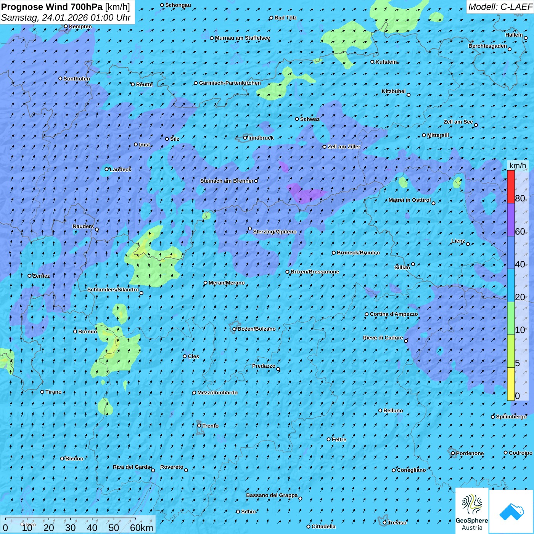
Task: Click the 'Reutte' label
Action: [x=144, y=84]
